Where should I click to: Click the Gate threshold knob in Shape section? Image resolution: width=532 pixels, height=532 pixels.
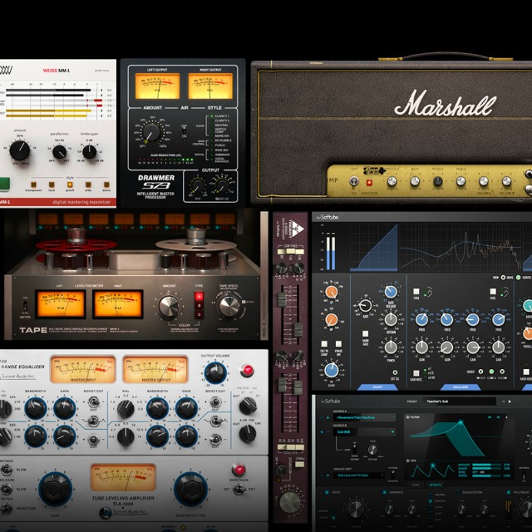(365, 305)
